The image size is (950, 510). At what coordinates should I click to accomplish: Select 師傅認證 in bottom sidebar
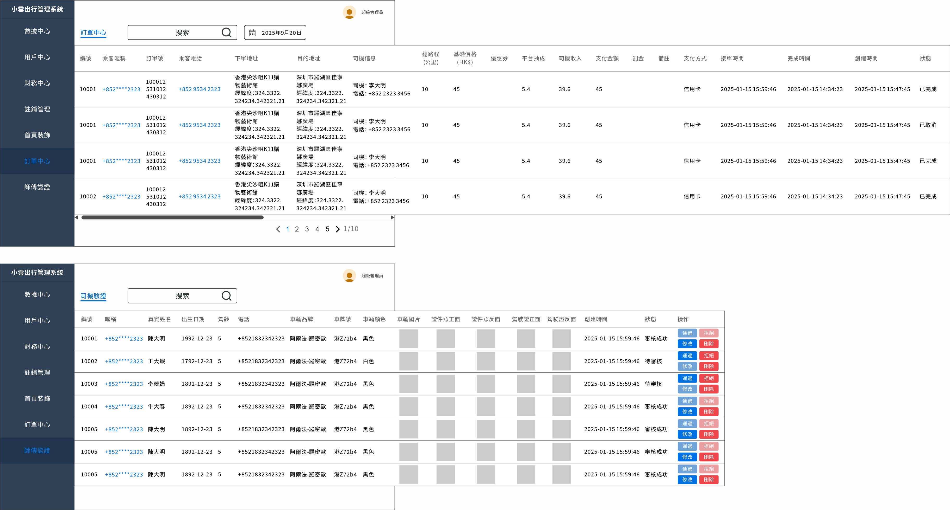pyautogui.click(x=37, y=450)
